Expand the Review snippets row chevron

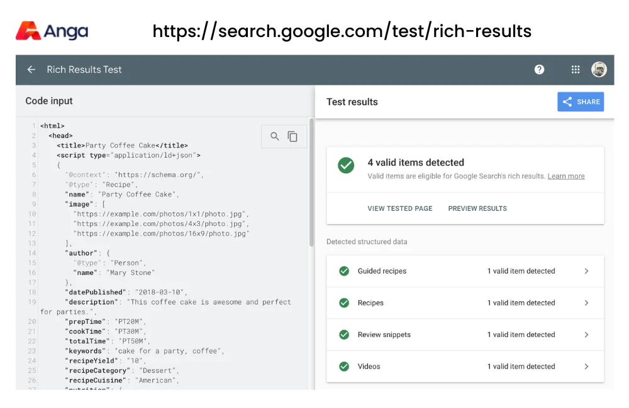click(586, 335)
